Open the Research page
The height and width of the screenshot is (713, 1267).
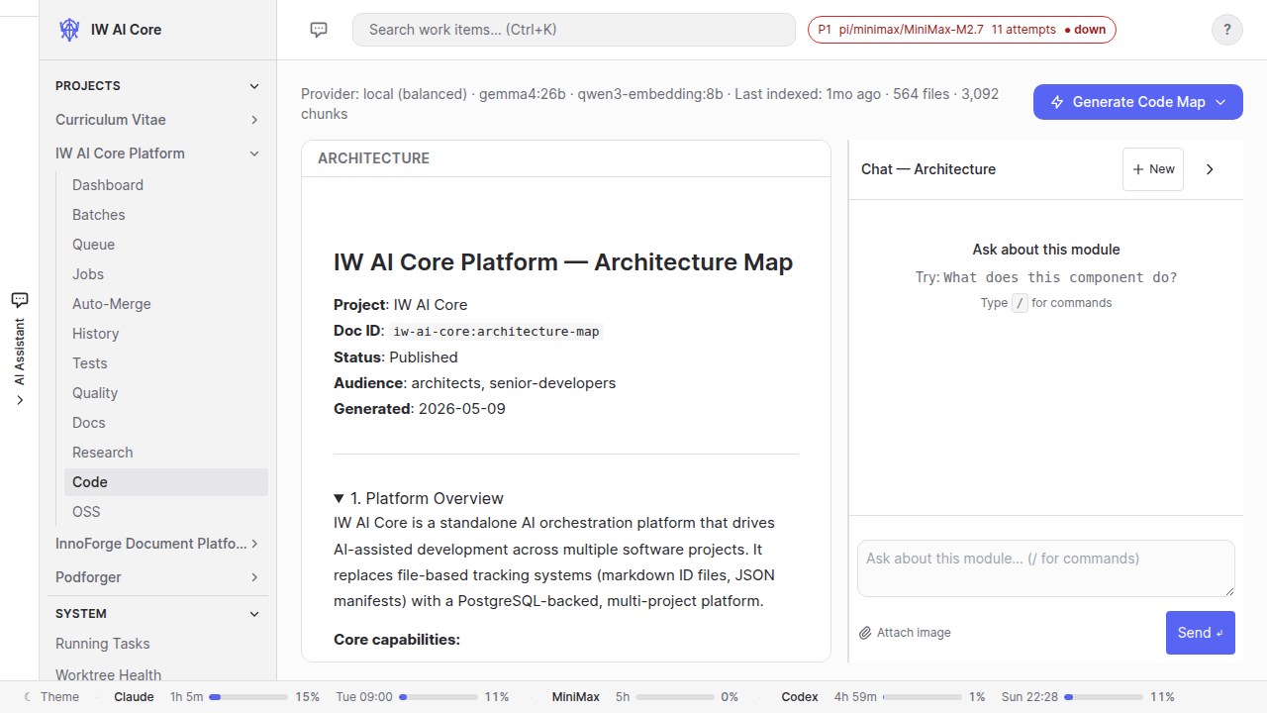[x=166, y=453]
